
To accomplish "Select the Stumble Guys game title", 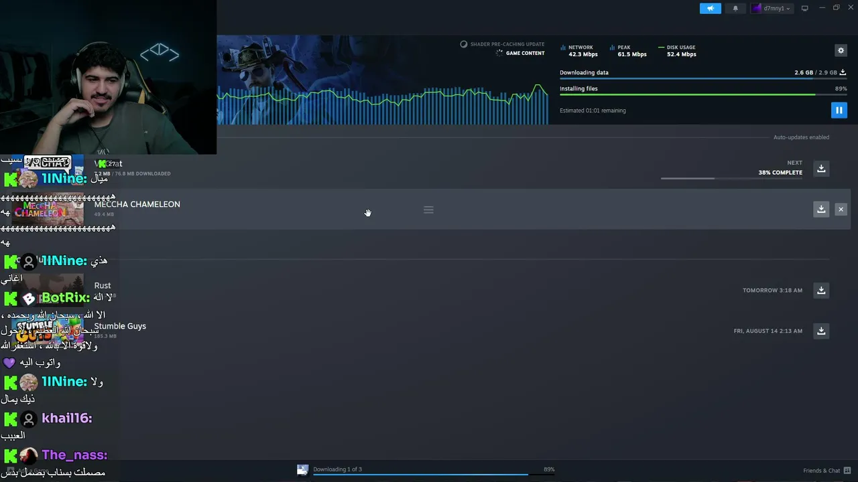I will point(120,326).
